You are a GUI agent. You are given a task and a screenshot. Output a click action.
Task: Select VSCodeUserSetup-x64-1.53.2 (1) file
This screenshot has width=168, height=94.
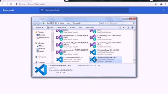click(106, 52)
